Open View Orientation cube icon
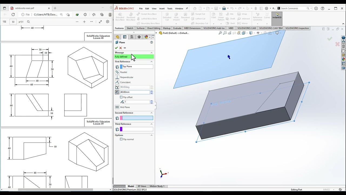 tap(244, 33)
